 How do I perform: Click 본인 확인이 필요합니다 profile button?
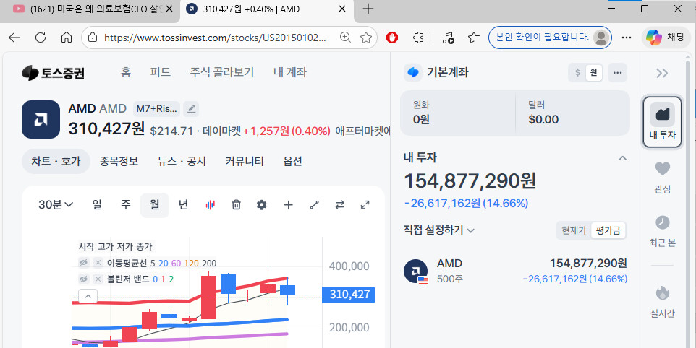pyautogui.click(x=550, y=38)
